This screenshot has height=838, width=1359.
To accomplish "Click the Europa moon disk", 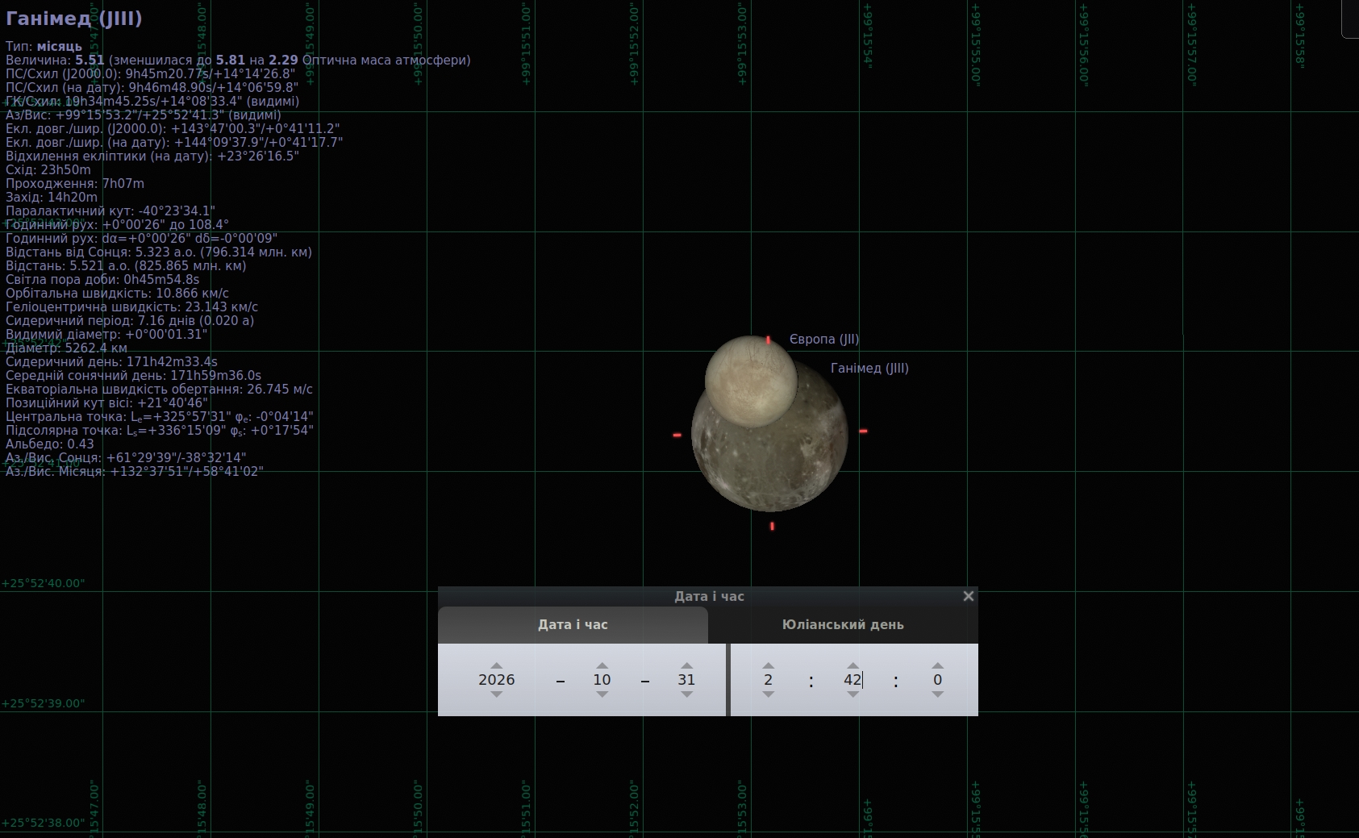I will pyautogui.click(x=751, y=381).
